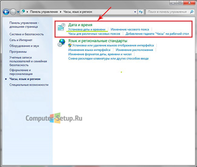This screenshot has height=167, width=197.
Task: Minimize the Control Panel window
Action: coord(173,3)
